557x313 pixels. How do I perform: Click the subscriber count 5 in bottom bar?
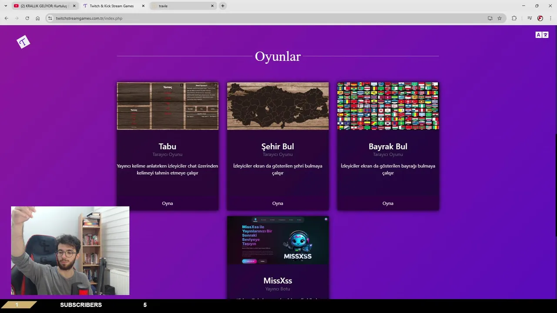click(x=145, y=305)
